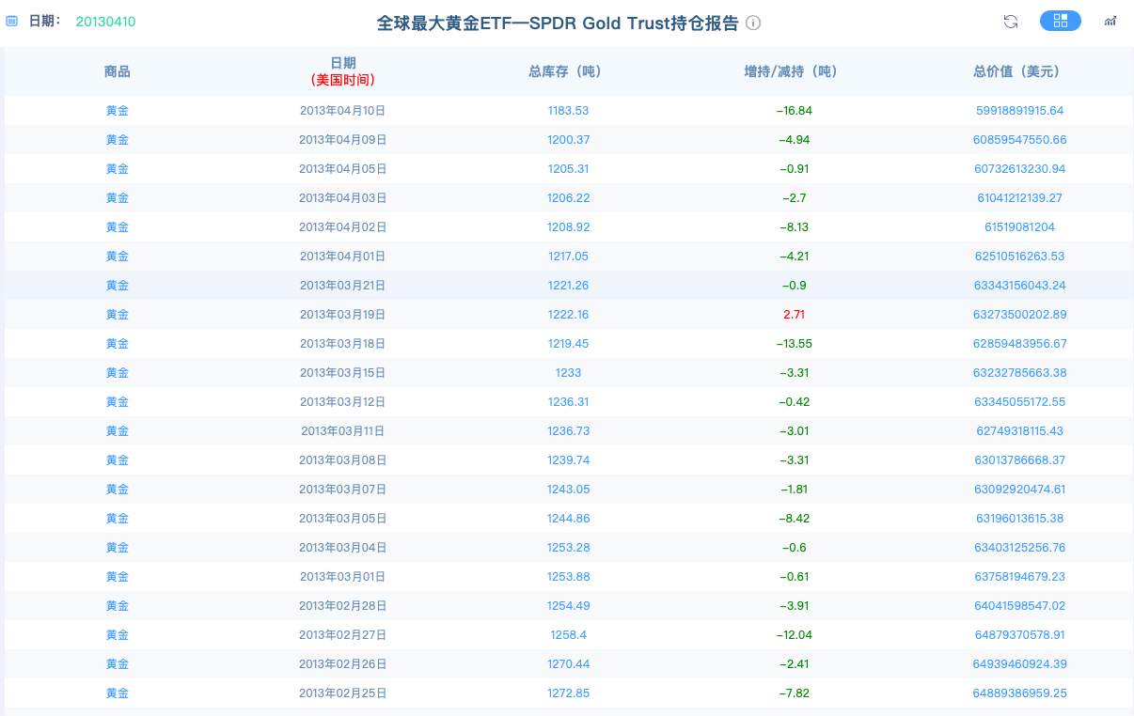
Task: Click the 日期(美国时间) column header
Action: 343,71
